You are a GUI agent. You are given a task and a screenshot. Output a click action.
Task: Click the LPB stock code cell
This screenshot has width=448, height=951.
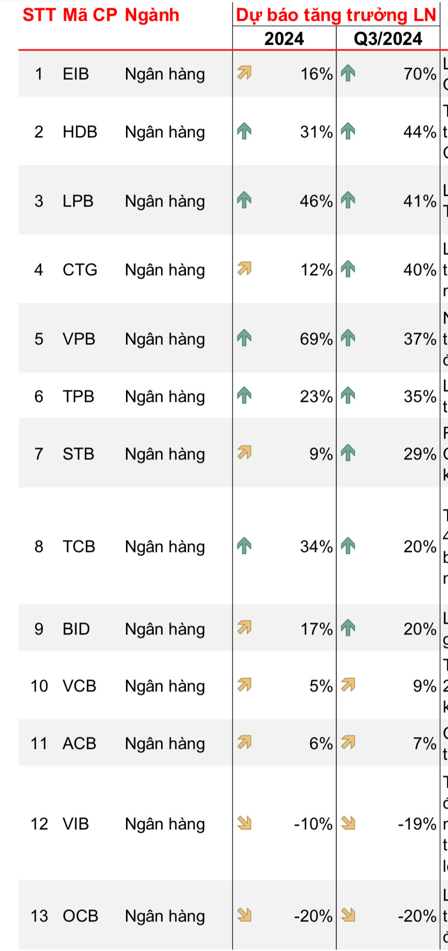pos(78,201)
